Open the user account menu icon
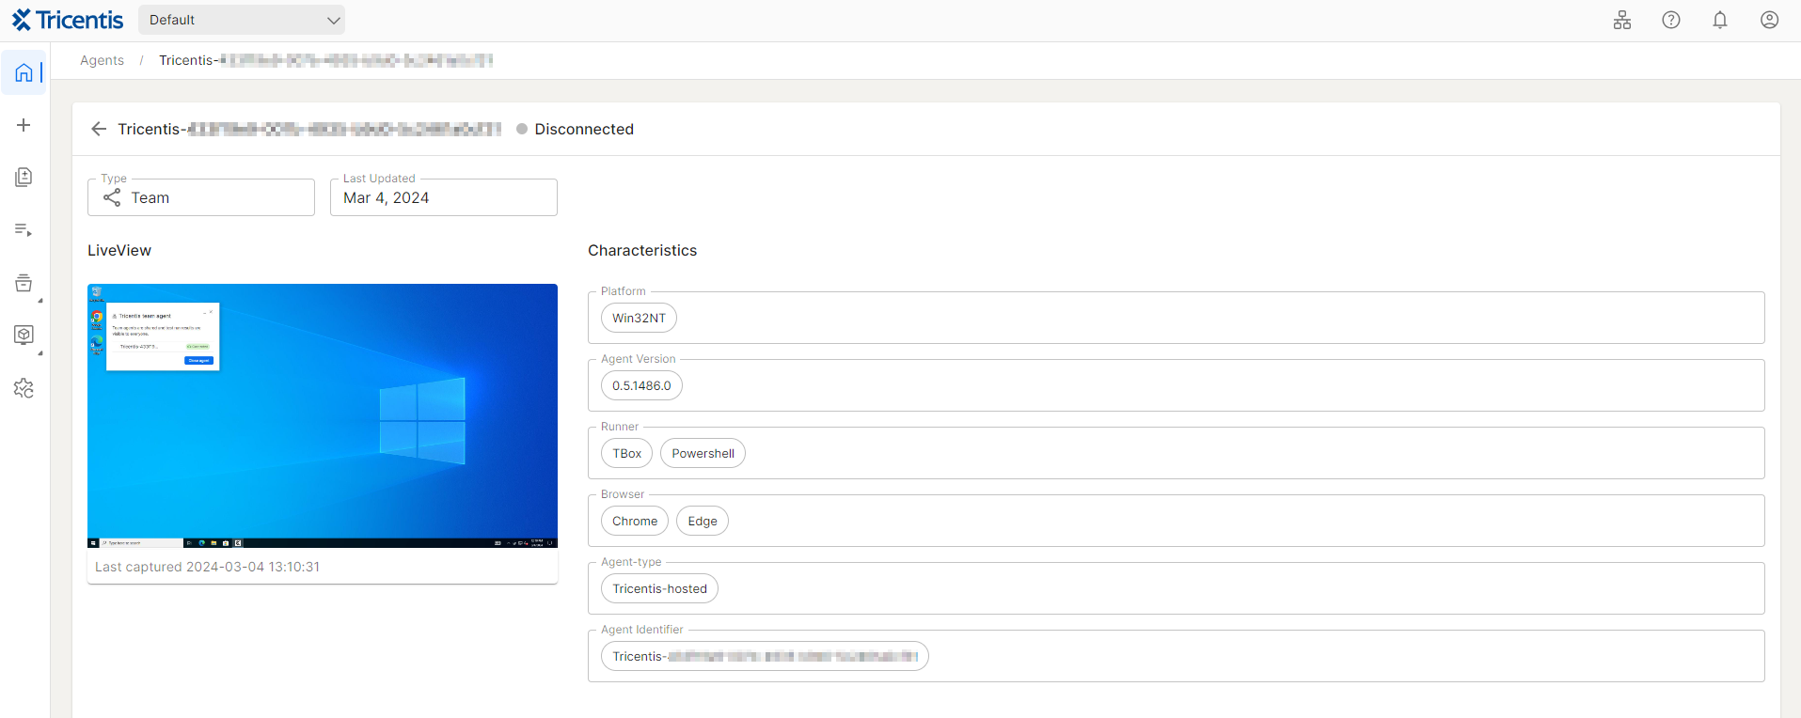 (x=1769, y=20)
